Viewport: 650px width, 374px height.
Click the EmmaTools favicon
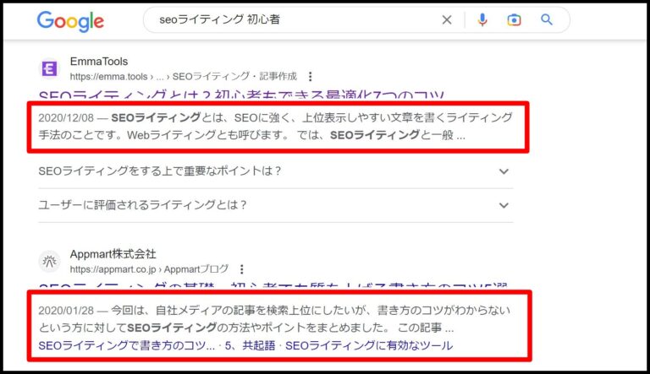click(x=49, y=68)
